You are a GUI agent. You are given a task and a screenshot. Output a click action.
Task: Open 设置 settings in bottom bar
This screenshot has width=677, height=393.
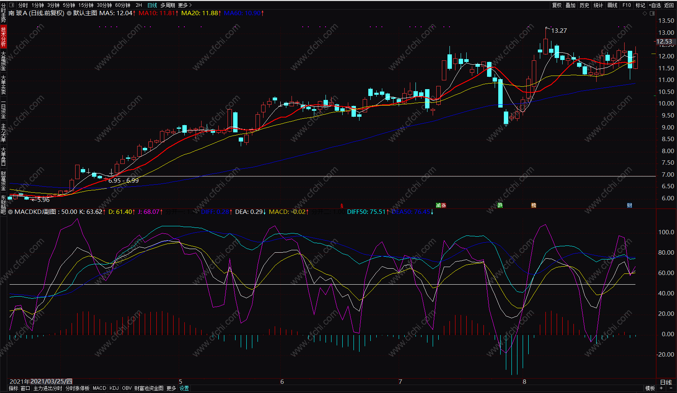[184, 388]
